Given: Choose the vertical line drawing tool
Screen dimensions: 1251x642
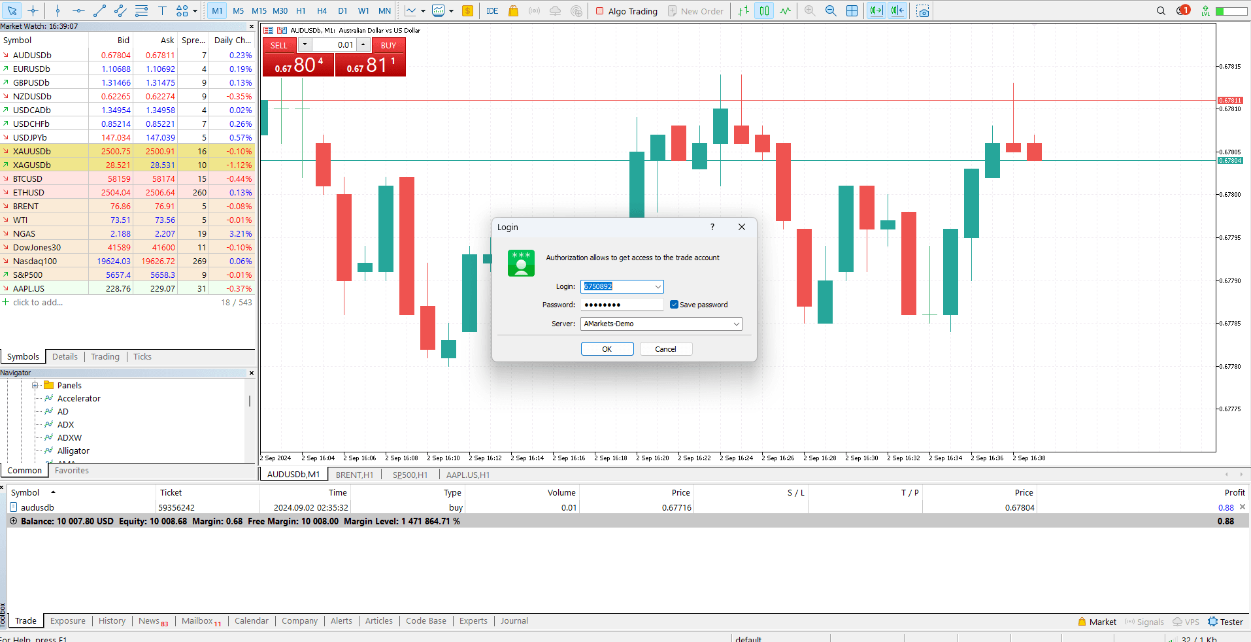Looking at the screenshot, I should click(58, 10).
